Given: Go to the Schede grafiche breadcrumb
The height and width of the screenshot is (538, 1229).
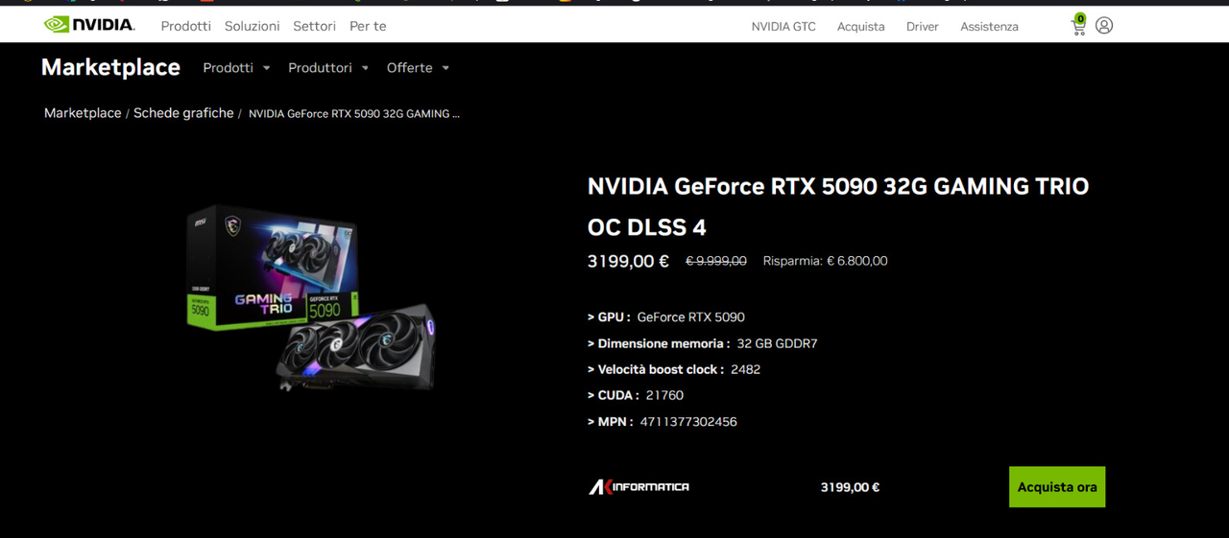Looking at the screenshot, I should click(x=183, y=113).
